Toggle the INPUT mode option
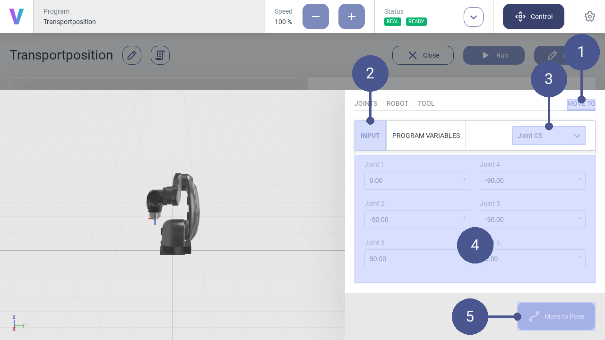The height and width of the screenshot is (340, 605). (370, 136)
